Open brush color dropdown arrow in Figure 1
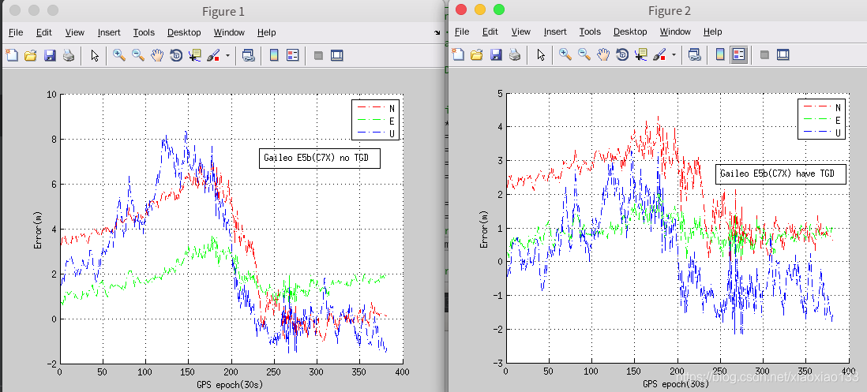Image resolution: width=867 pixels, height=392 pixels. 227,55
